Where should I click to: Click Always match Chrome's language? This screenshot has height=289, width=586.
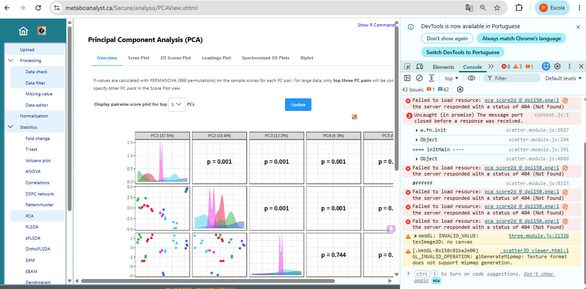(x=521, y=39)
